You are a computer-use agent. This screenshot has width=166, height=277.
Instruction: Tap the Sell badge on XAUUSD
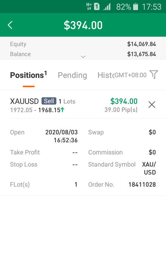point(49,101)
